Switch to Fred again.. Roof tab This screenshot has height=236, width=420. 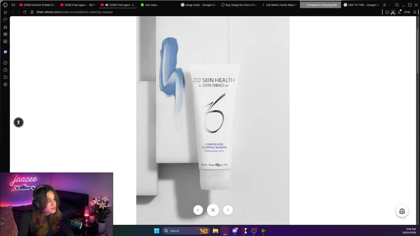coord(78,5)
